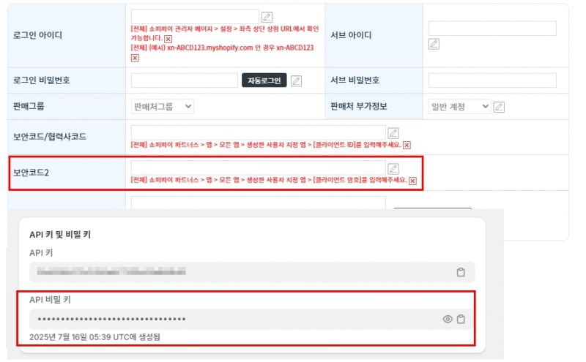Image resolution: width=586 pixels, height=362 pixels.
Task: Focus the 로그인 비밀번호 input field
Action: click(x=185, y=80)
